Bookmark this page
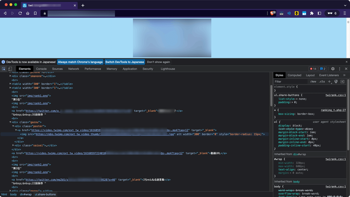The height and width of the screenshot is (197, 350). click(35, 13)
